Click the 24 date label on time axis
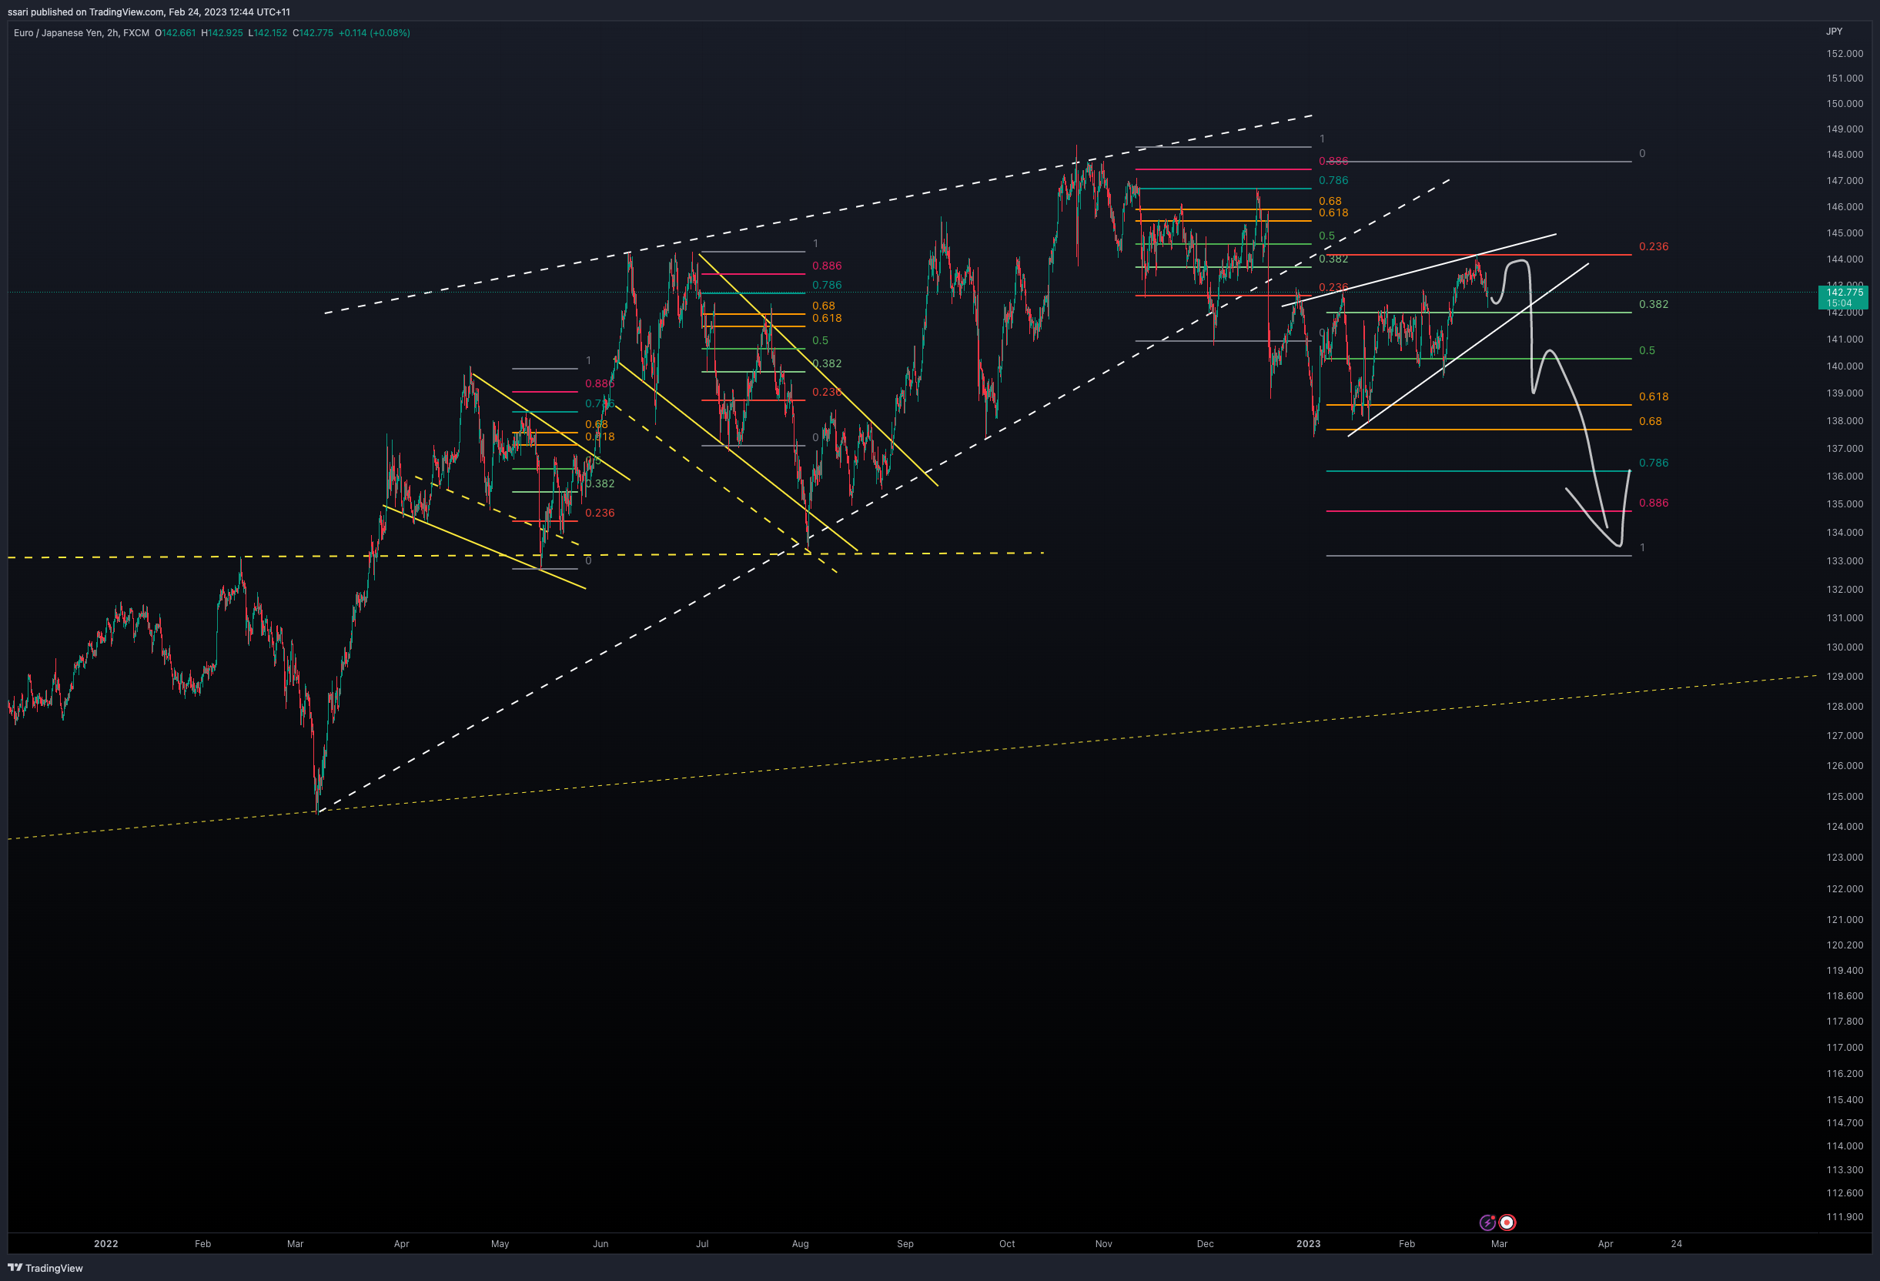 (x=1676, y=1244)
